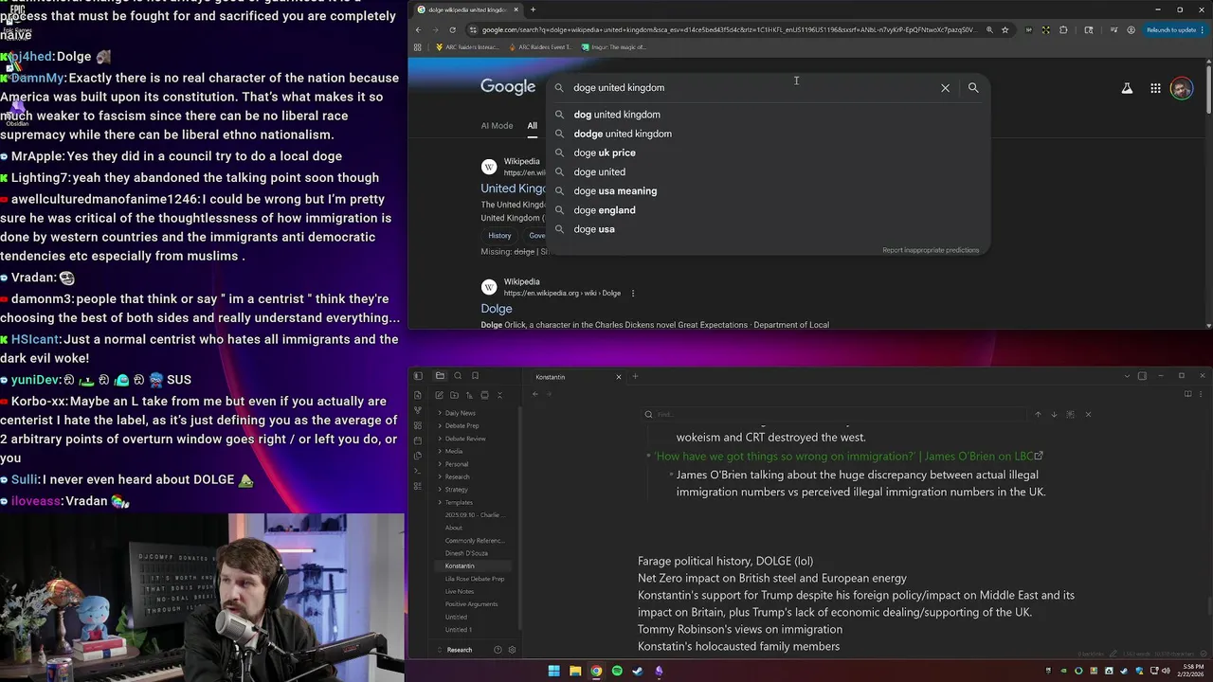
Task: Open 'Dinesh D'Souza' note in explorer
Action: click(466, 553)
